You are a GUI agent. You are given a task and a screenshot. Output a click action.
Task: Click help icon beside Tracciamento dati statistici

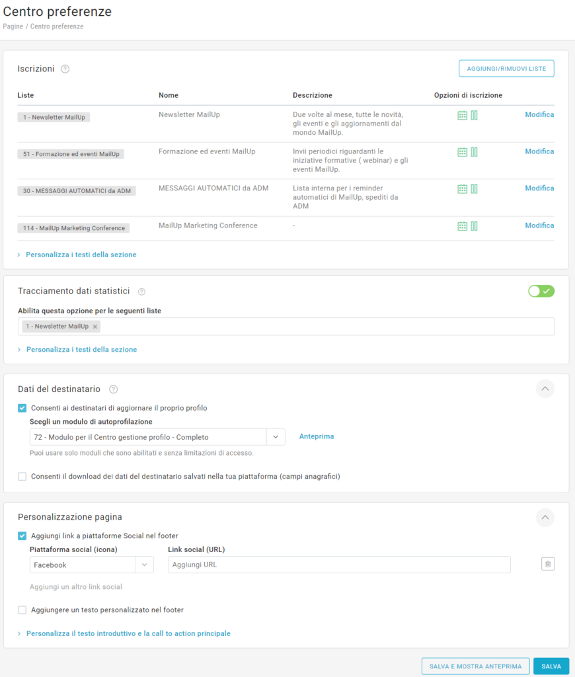click(141, 292)
